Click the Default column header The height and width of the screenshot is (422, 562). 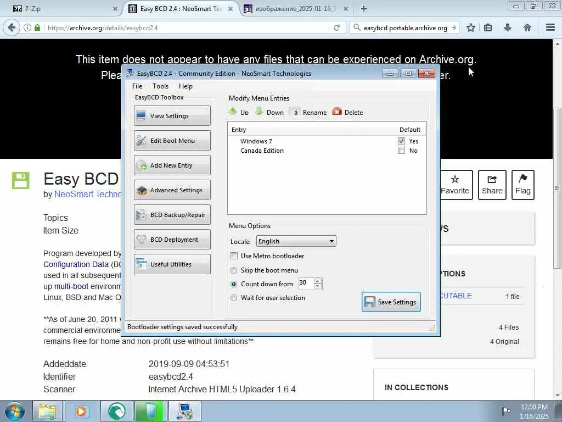pyautogui.click(x=409, y=130)
